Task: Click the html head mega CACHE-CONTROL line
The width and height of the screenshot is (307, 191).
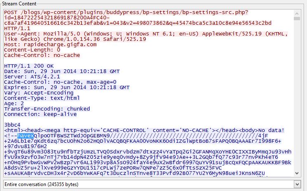Action: [x=144, y=130]
